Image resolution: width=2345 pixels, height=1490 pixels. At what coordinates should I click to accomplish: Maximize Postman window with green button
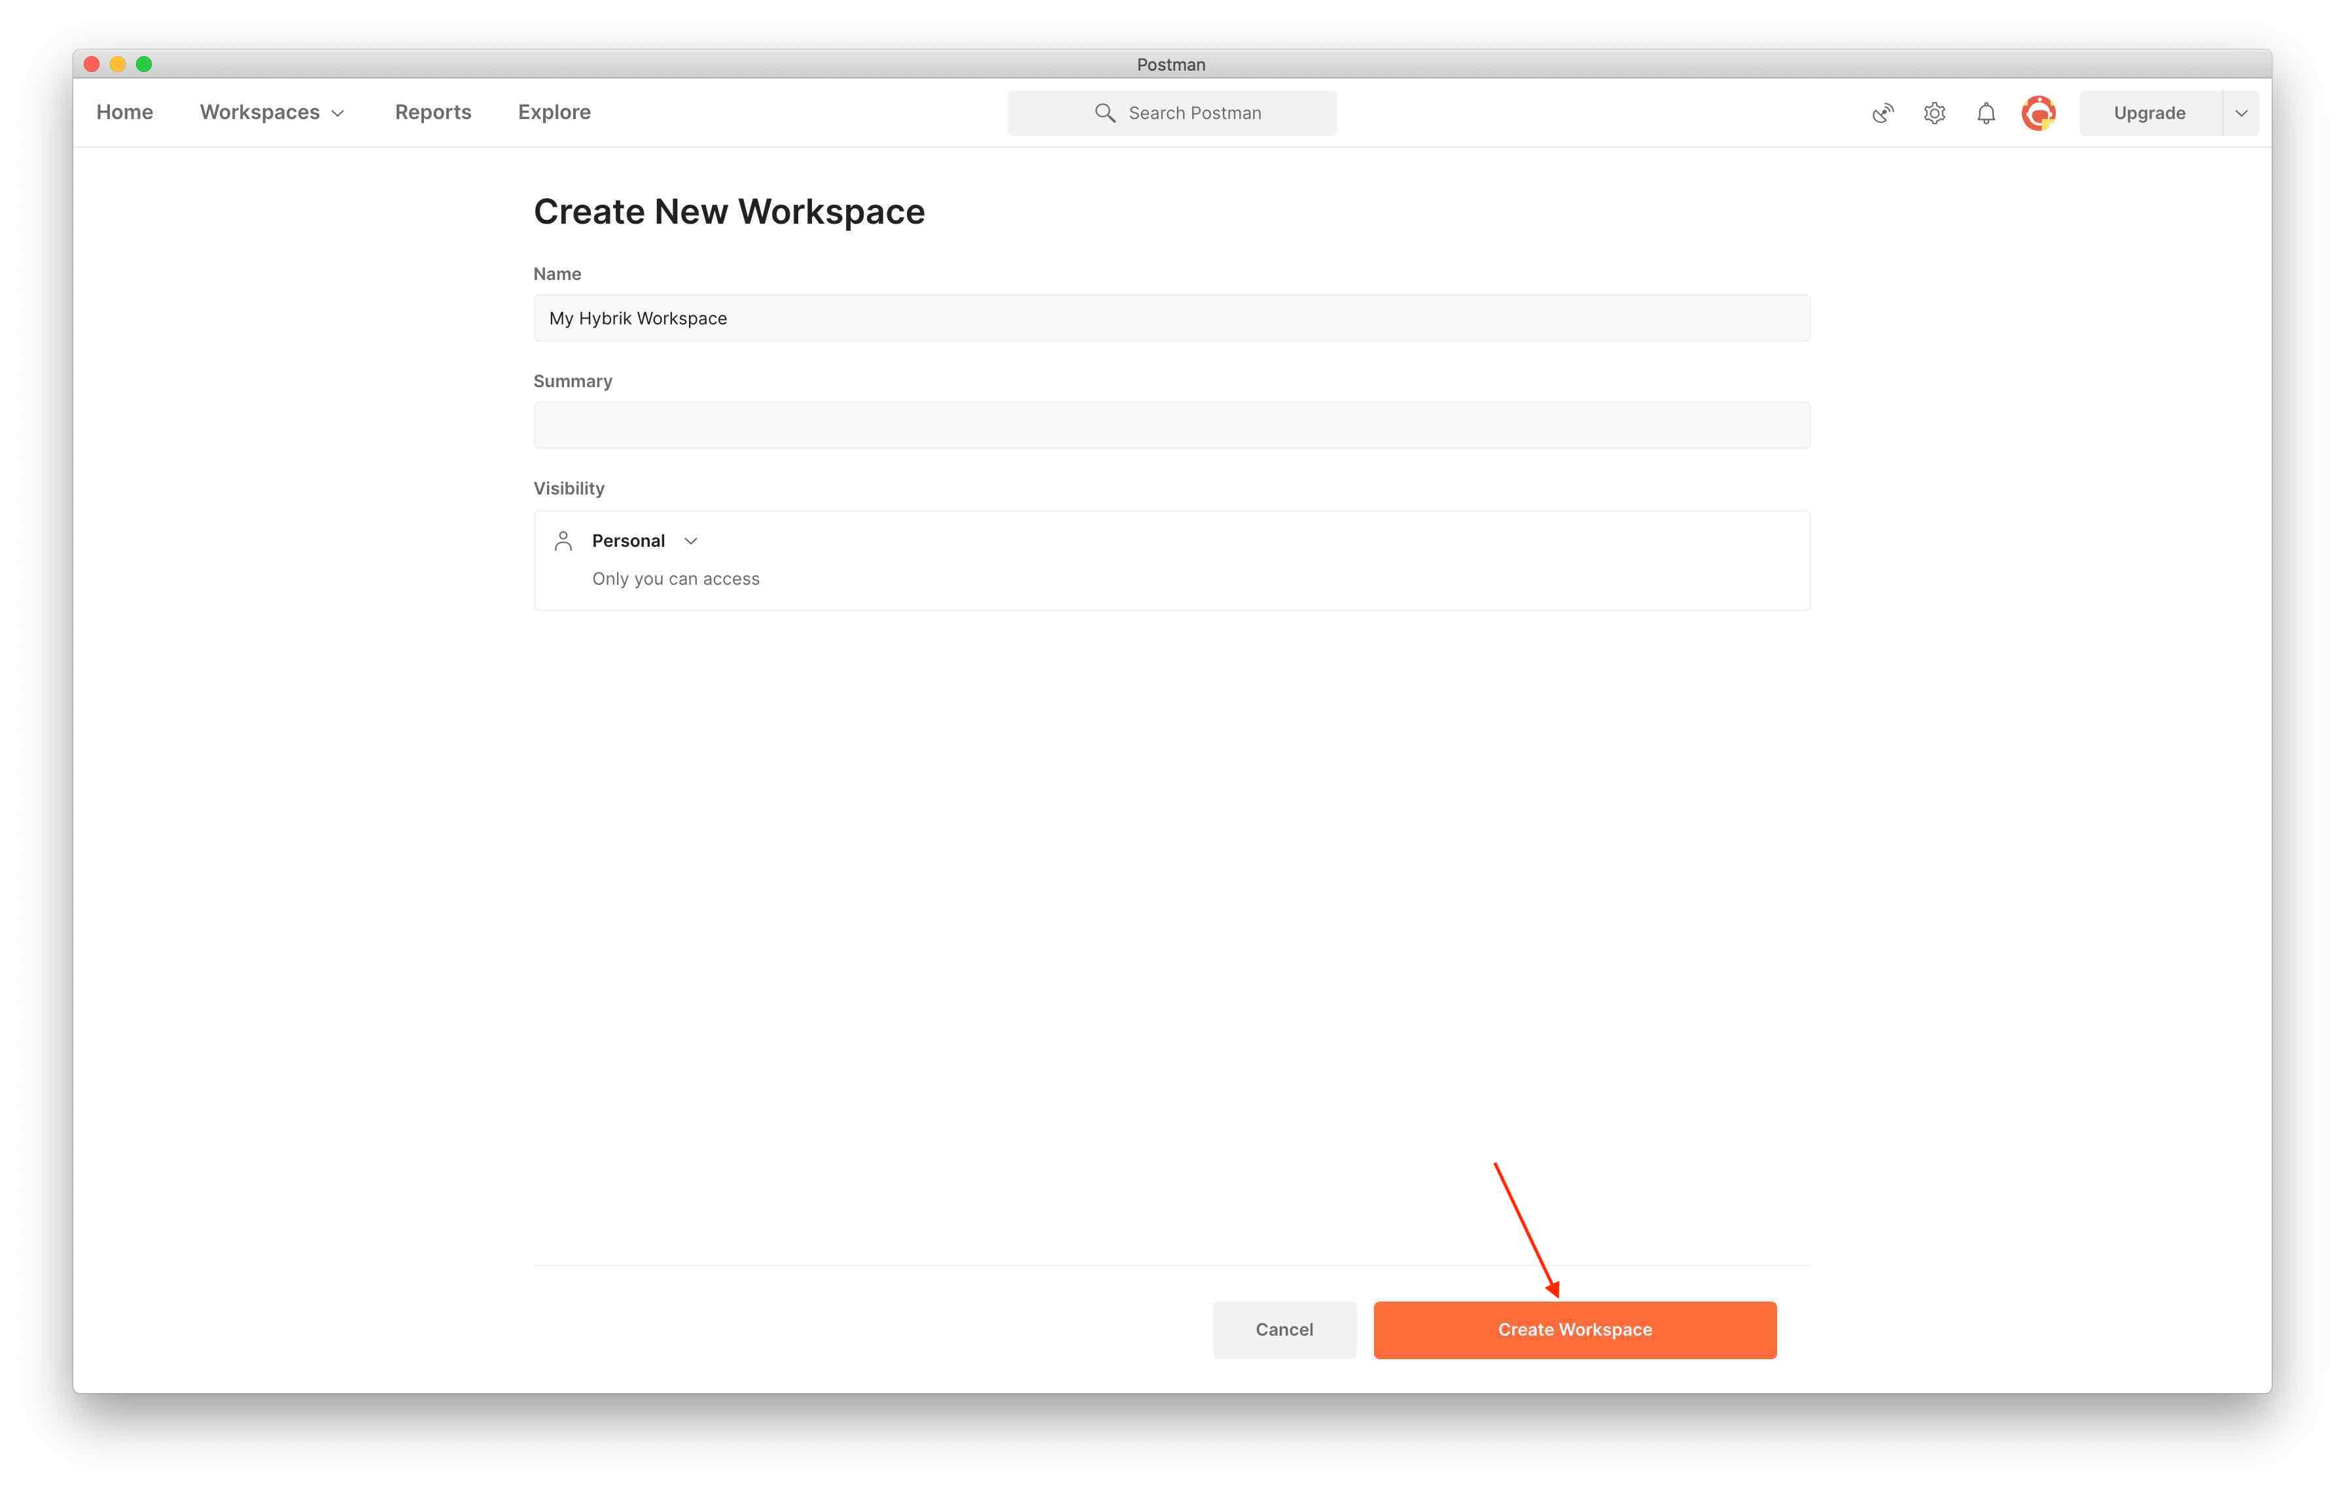click(x=144, y=64)
